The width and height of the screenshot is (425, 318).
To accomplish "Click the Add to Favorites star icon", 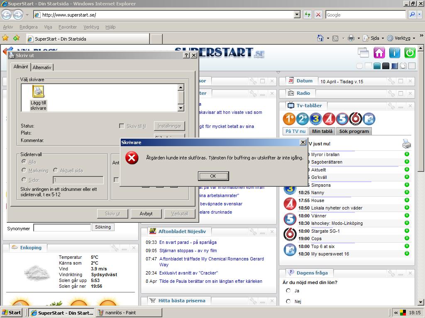I will pos(16,38).
